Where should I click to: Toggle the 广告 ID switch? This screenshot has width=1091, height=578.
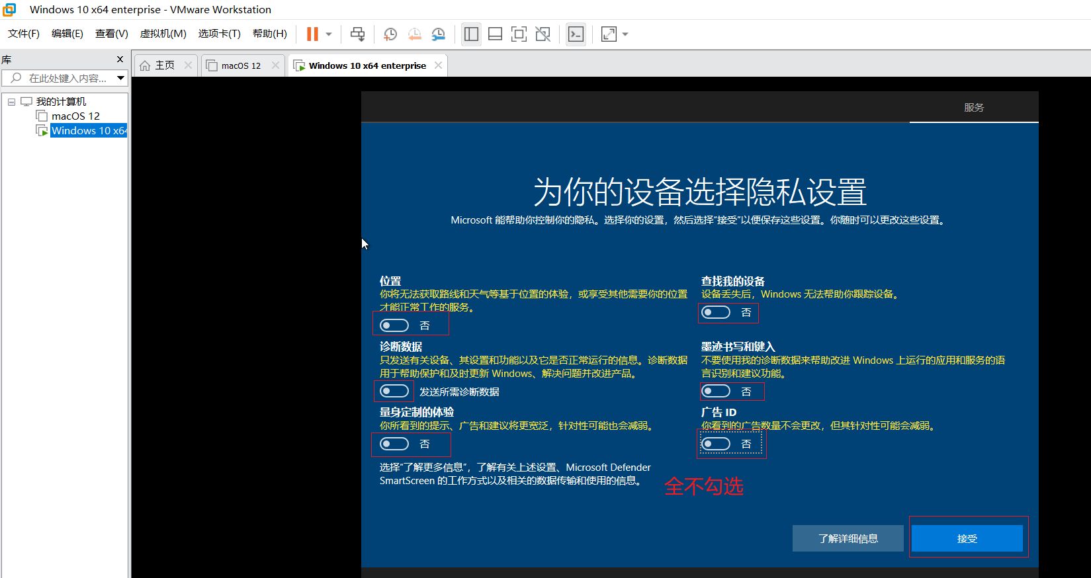click(716, 444)
